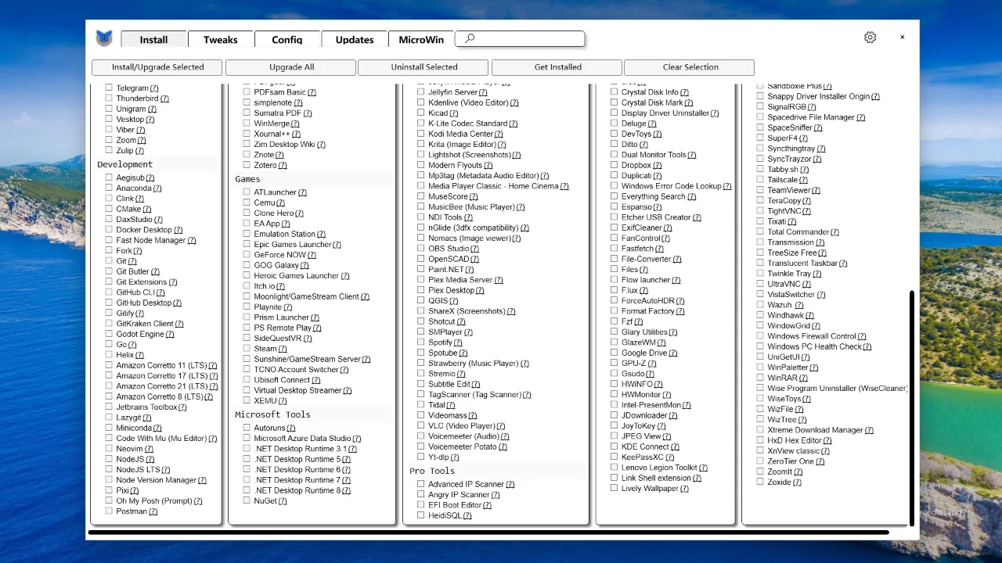Tick the Steam checkbox
The image size is (1002, 563).
click(x=247, y=349)
